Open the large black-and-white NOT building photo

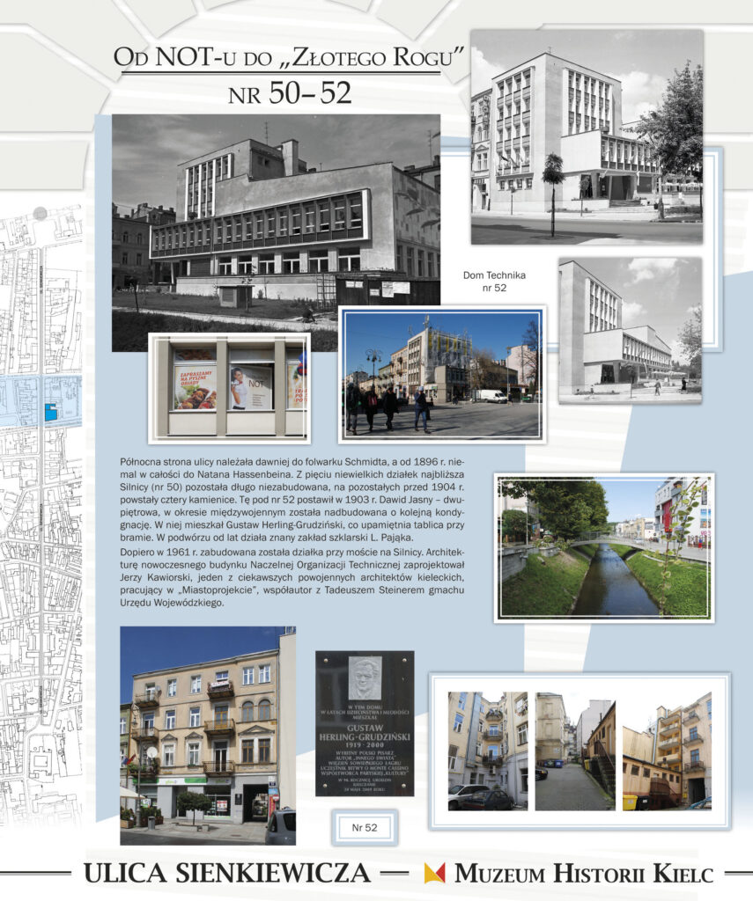277,232
